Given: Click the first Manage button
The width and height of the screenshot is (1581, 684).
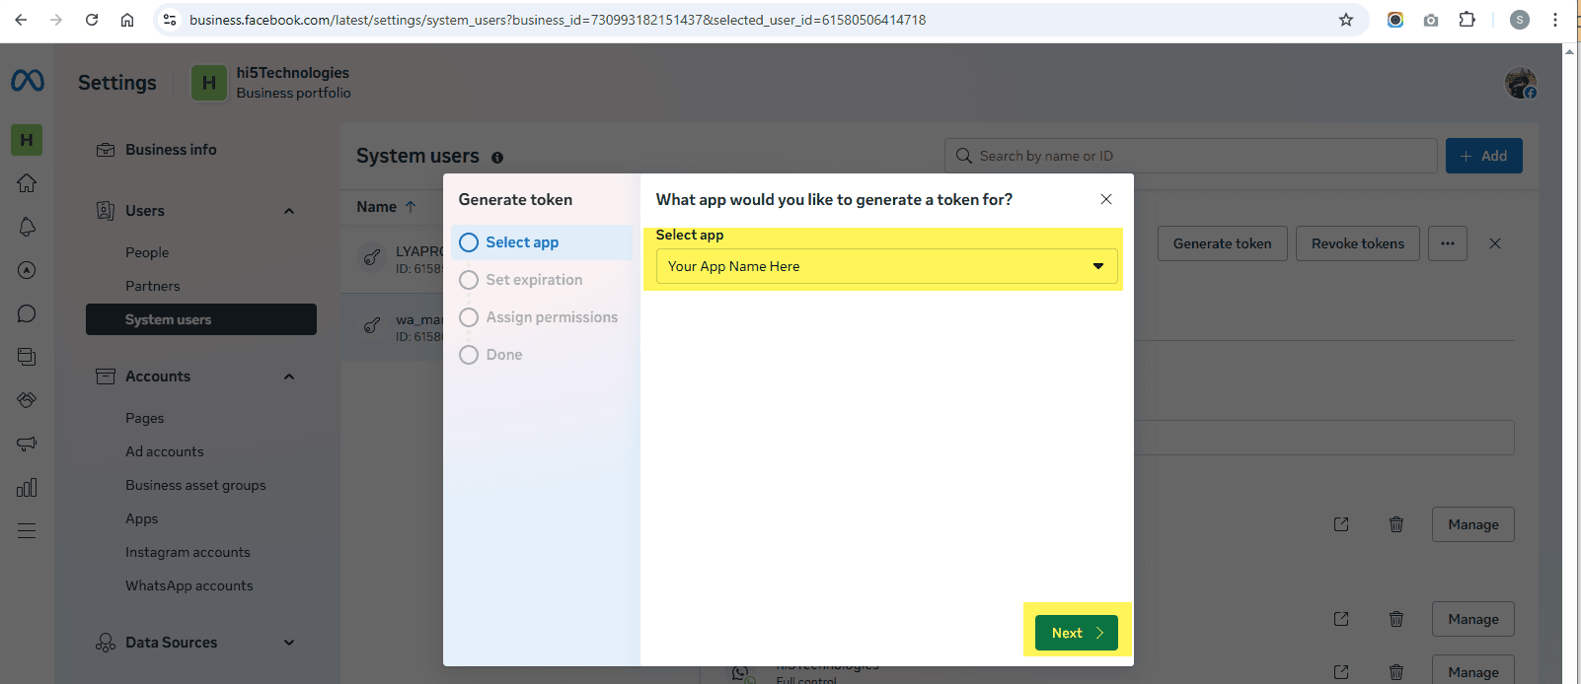Looking at the screenshot, I should point(1473,524).
